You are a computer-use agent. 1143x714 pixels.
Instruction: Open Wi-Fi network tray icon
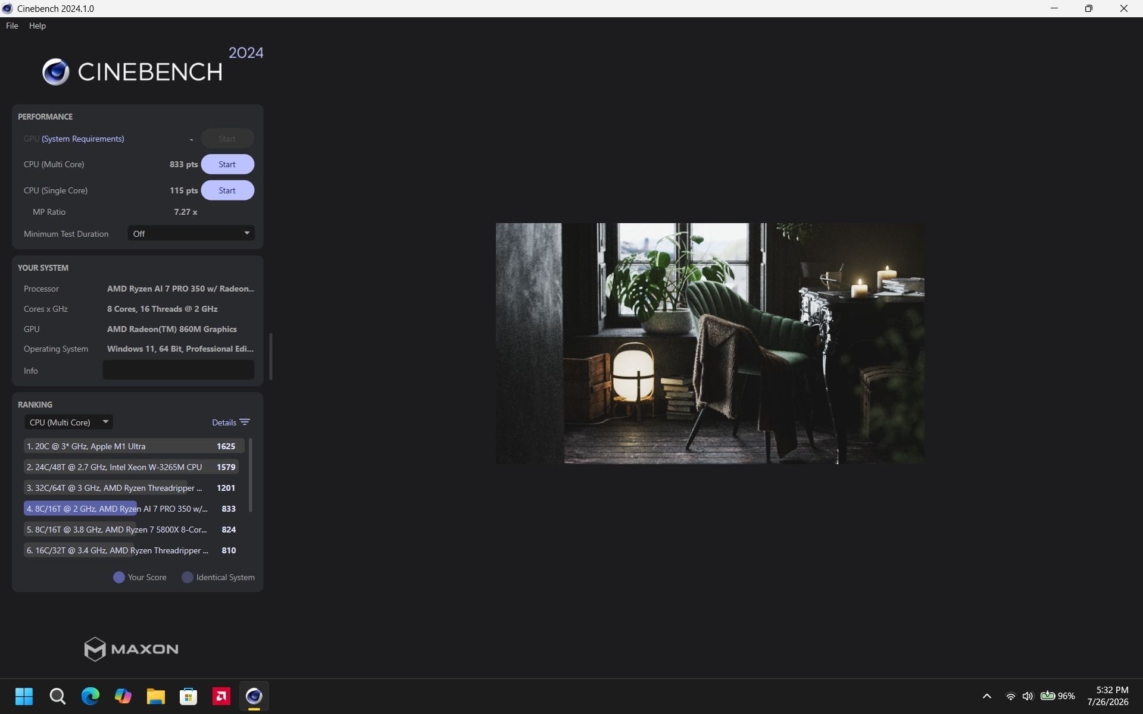tap(1010, 696)
